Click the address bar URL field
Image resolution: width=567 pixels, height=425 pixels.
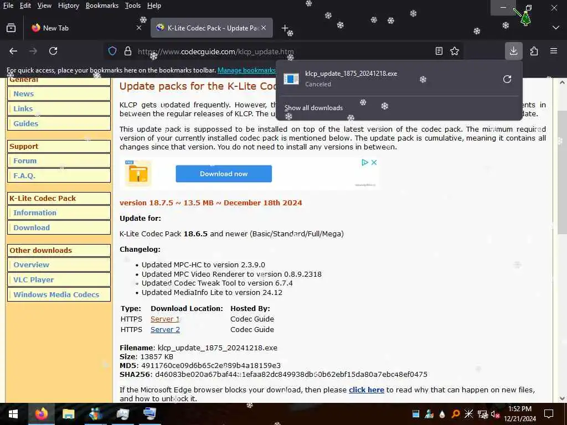282,51
